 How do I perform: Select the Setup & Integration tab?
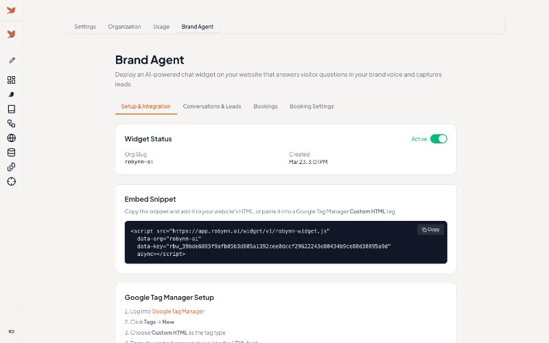pyautogui.click(x=145, y=106)
